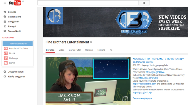Open the goo.gl/aFu8C link

pyautogui.click(x=148, y=78)
